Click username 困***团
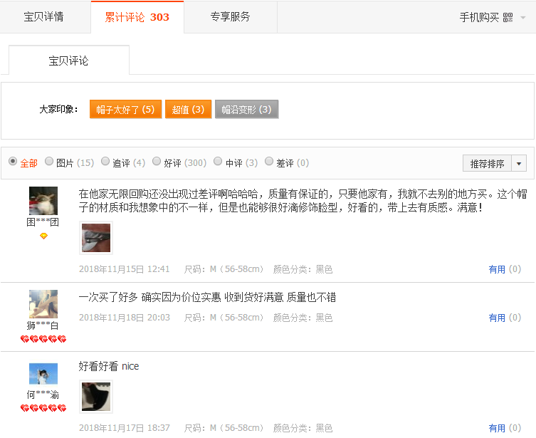The height and width of the screenshot is (438, 536). pyautogui.click(x=43, y=222)
